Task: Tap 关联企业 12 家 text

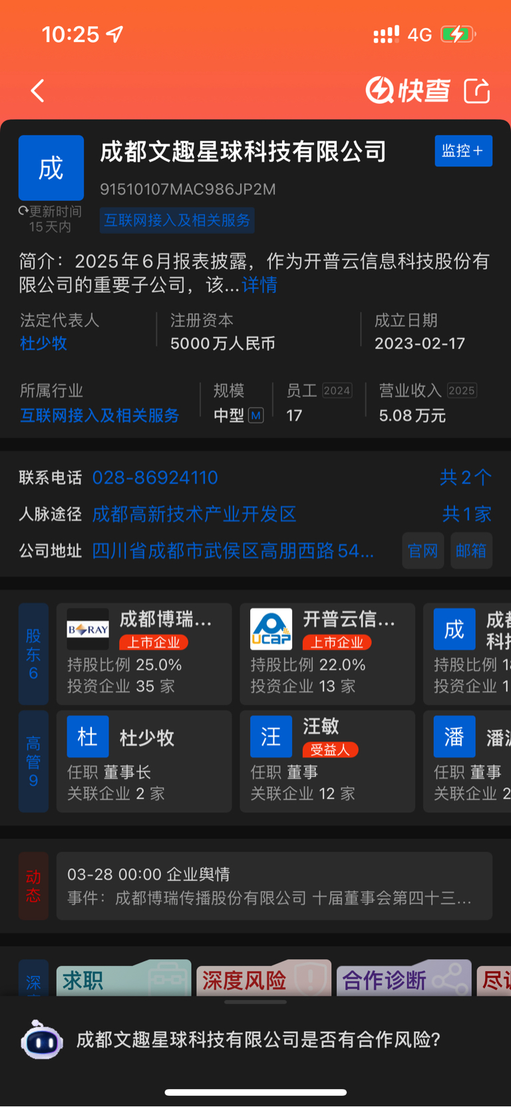Action: (x=303, y=793)
